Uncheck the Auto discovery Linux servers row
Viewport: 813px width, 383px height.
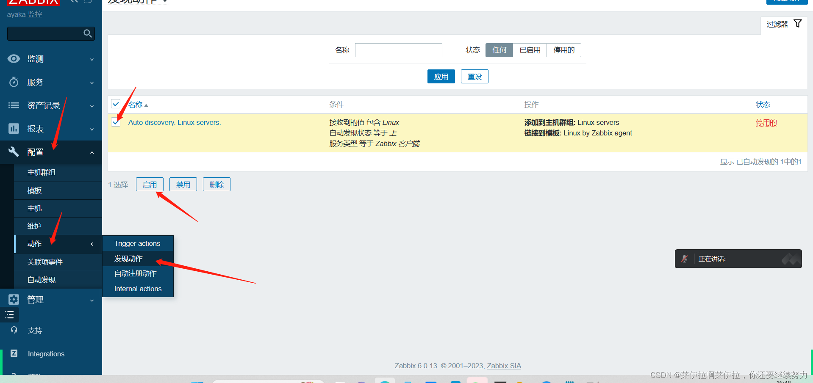point(116,122)
